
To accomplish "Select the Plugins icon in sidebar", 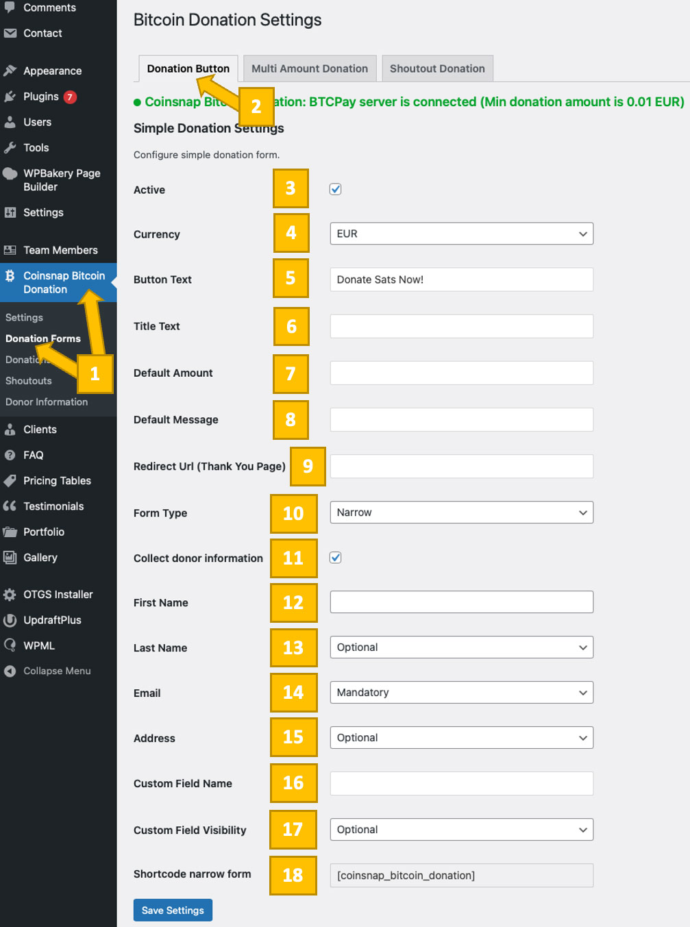I will click(11, 97).
